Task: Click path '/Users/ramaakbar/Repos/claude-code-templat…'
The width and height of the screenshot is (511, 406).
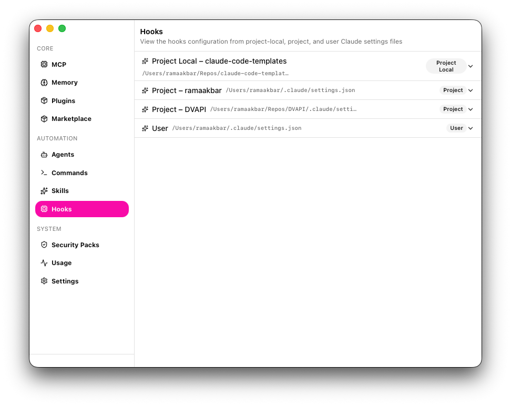Action: pyautogui.click(x=216, y=74)
